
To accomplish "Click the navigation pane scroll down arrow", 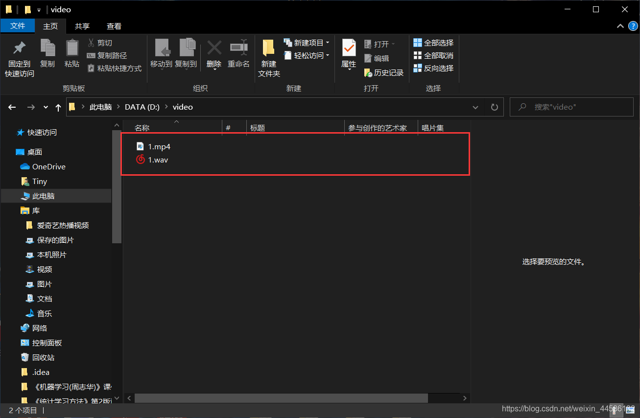I will coord(117,398).
